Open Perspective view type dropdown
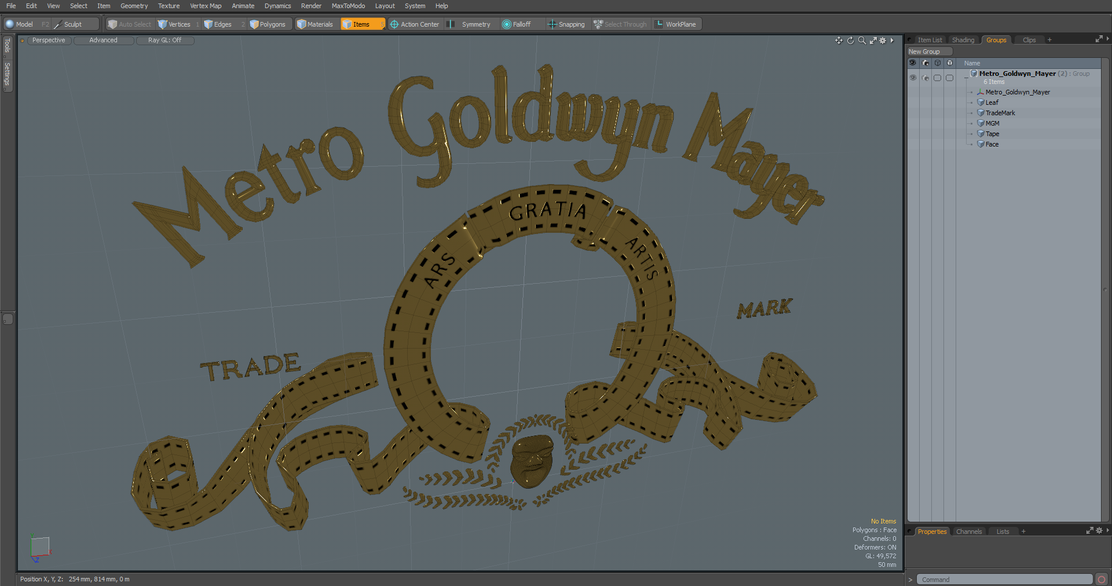 click(x=49, y=41)
